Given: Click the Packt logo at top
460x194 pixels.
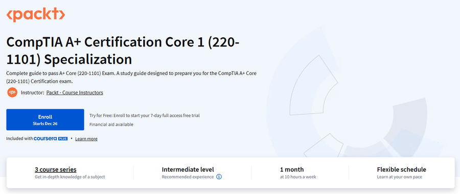Looking at the screenshot, I should 35,15.
